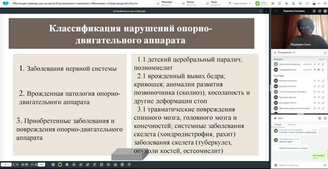This screenshot has height=169, width=328.
Task: Select the eraser tool in drawing toolbar
Action: point(115,165)
